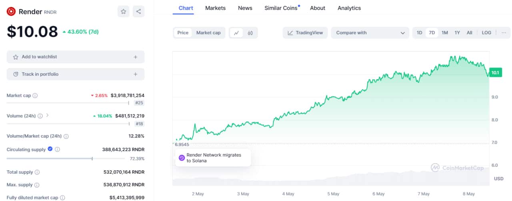Click the 5 May date axis label
Image resolution: width=512 pixels, height=201 pixels.
click(333, 194)
